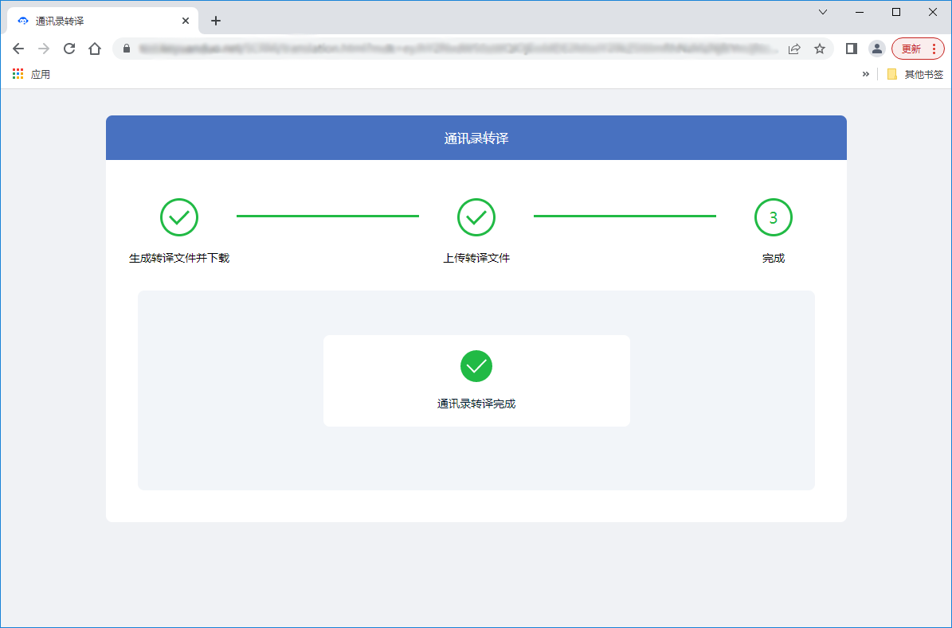Click the lock site-info icon
This screenshot has width=952, height=628.
pos(126,49)
